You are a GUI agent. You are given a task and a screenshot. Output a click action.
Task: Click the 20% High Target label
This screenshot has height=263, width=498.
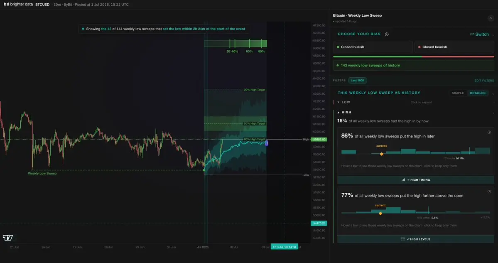tap(254, 90)
